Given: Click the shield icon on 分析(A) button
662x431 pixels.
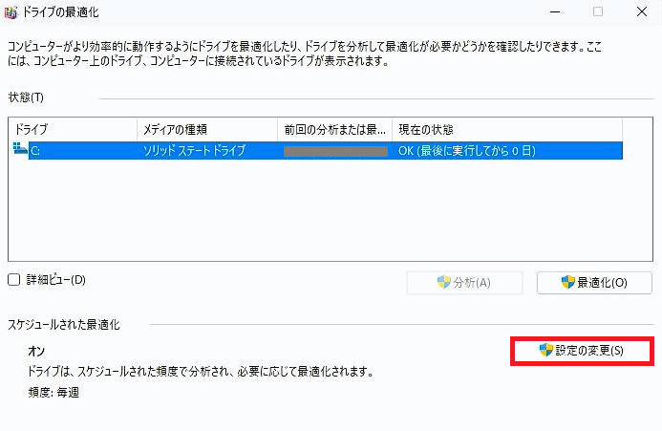Looking at the screenshot, I should (444, 282).
